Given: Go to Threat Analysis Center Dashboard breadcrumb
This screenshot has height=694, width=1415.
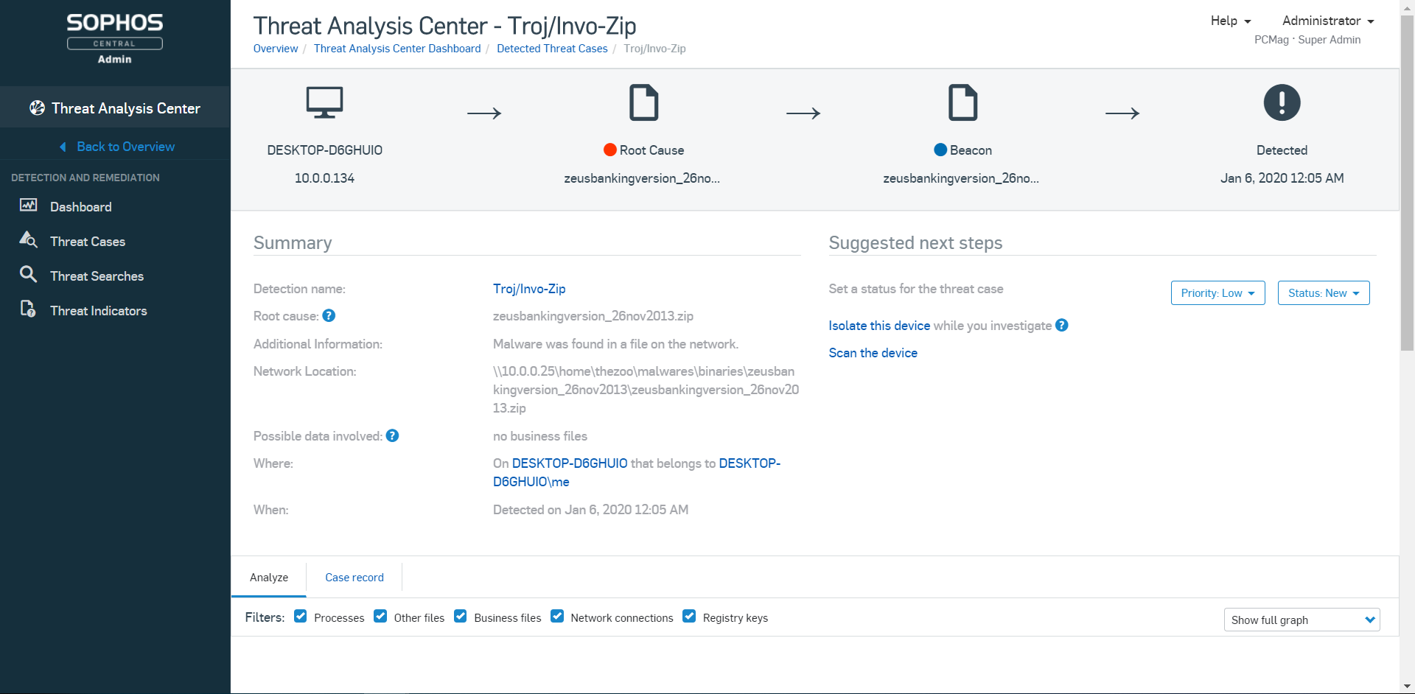Looking at the screenshot, I should [397, 49].
